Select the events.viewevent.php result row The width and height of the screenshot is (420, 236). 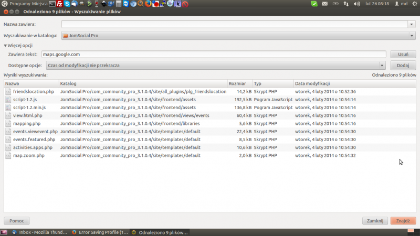pos(210,132)
